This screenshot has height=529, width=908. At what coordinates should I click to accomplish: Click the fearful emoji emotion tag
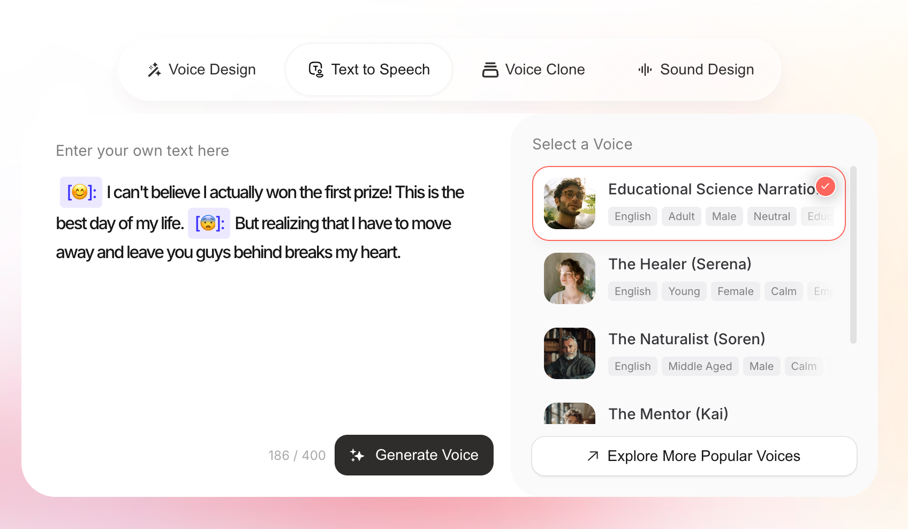(x=209, y=223)
